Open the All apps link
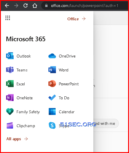Viewport: 129px width, 153px height. pos(17,139)
